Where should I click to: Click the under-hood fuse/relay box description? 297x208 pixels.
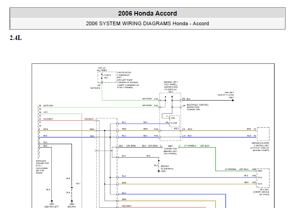pyautogui.click(x=128, y=80)
